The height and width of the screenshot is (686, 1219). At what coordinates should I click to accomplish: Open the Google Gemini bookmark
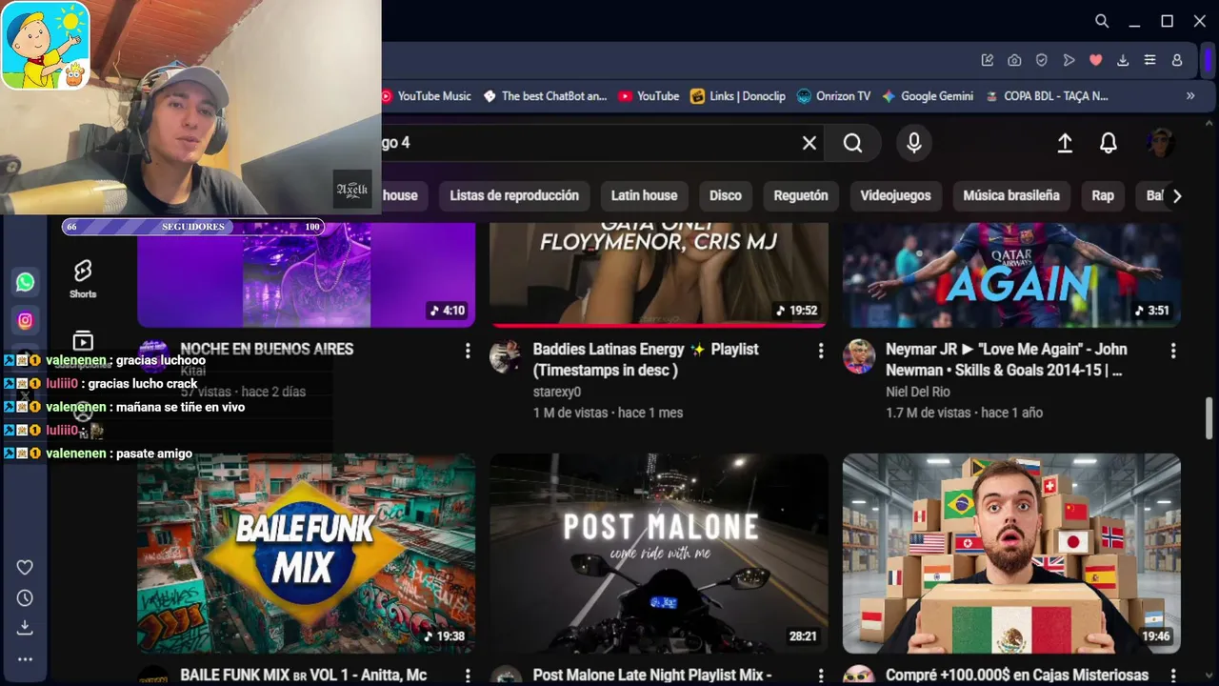[928, 96]
